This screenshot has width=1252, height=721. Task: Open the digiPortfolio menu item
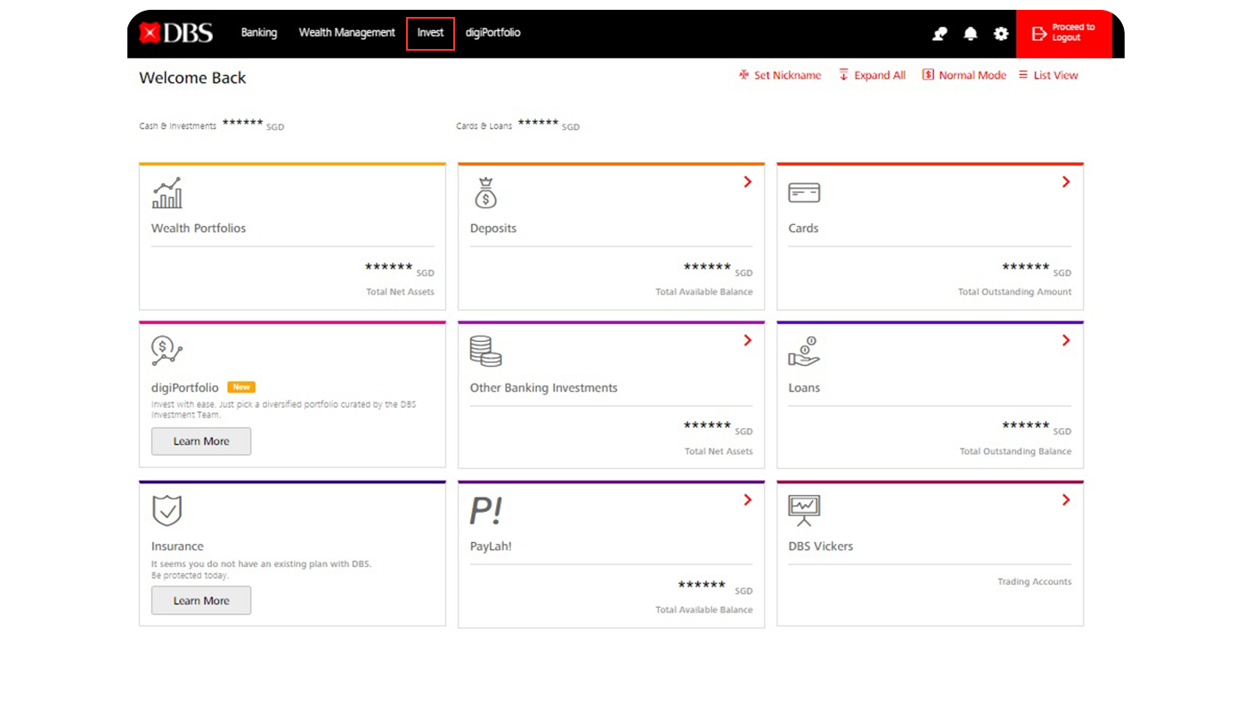pos(492,33)
